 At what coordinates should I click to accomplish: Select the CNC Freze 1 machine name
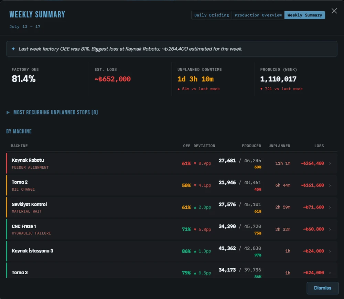(24, 226)
